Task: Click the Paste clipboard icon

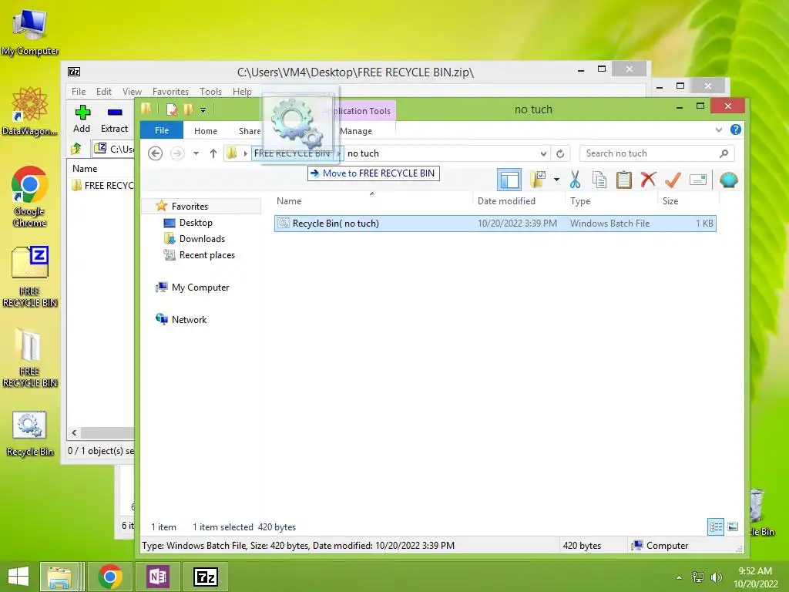Action: [624, 180]
